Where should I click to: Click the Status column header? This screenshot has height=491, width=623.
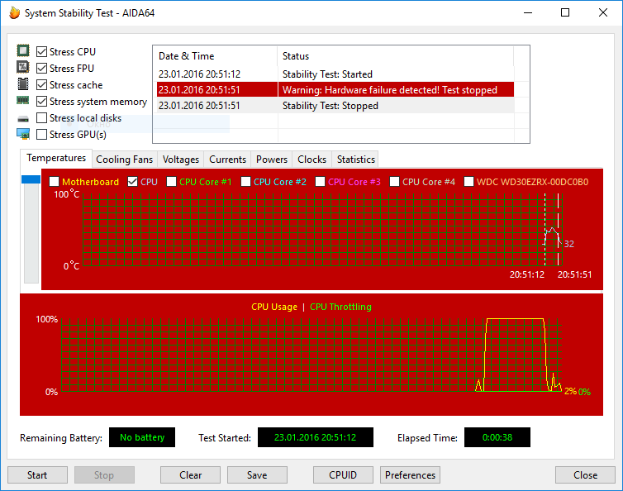click(395, 56)
